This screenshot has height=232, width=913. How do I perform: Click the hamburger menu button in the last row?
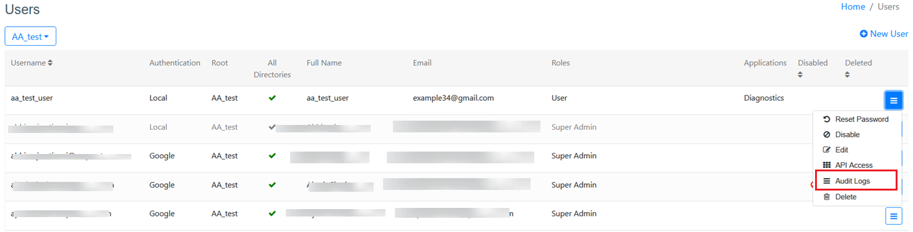pyautogui.click(x=893, y=216)
